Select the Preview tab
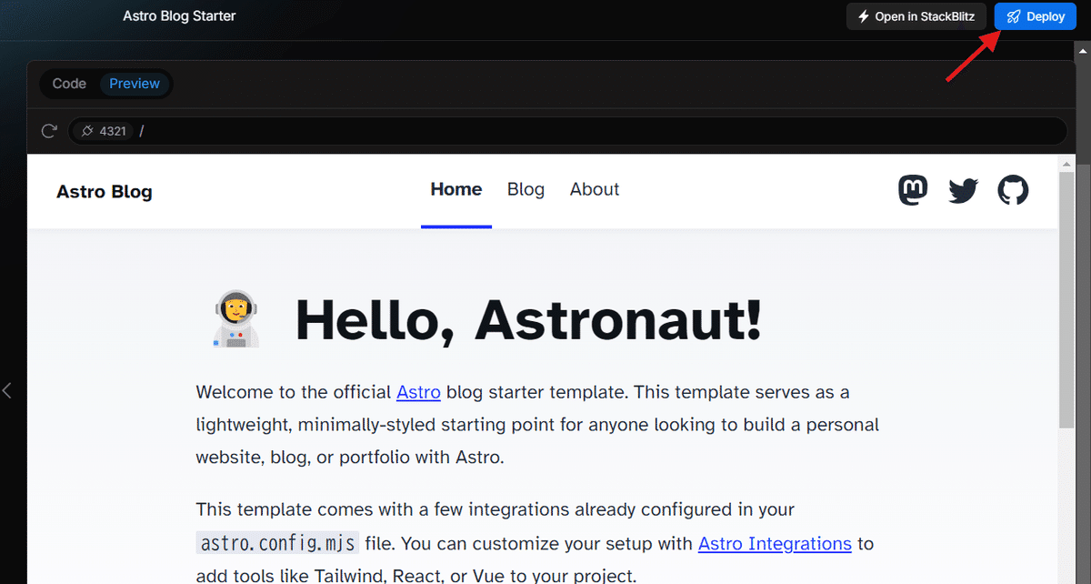 135,84
